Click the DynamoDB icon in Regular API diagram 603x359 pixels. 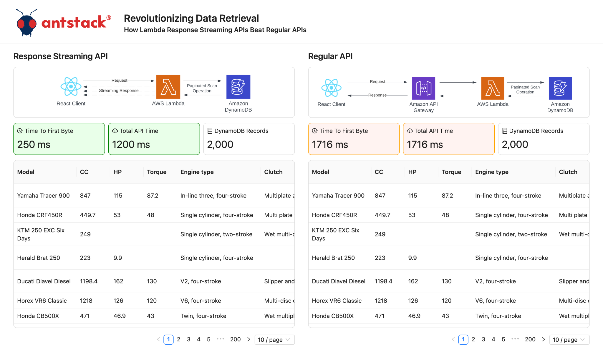pos(560,88)
